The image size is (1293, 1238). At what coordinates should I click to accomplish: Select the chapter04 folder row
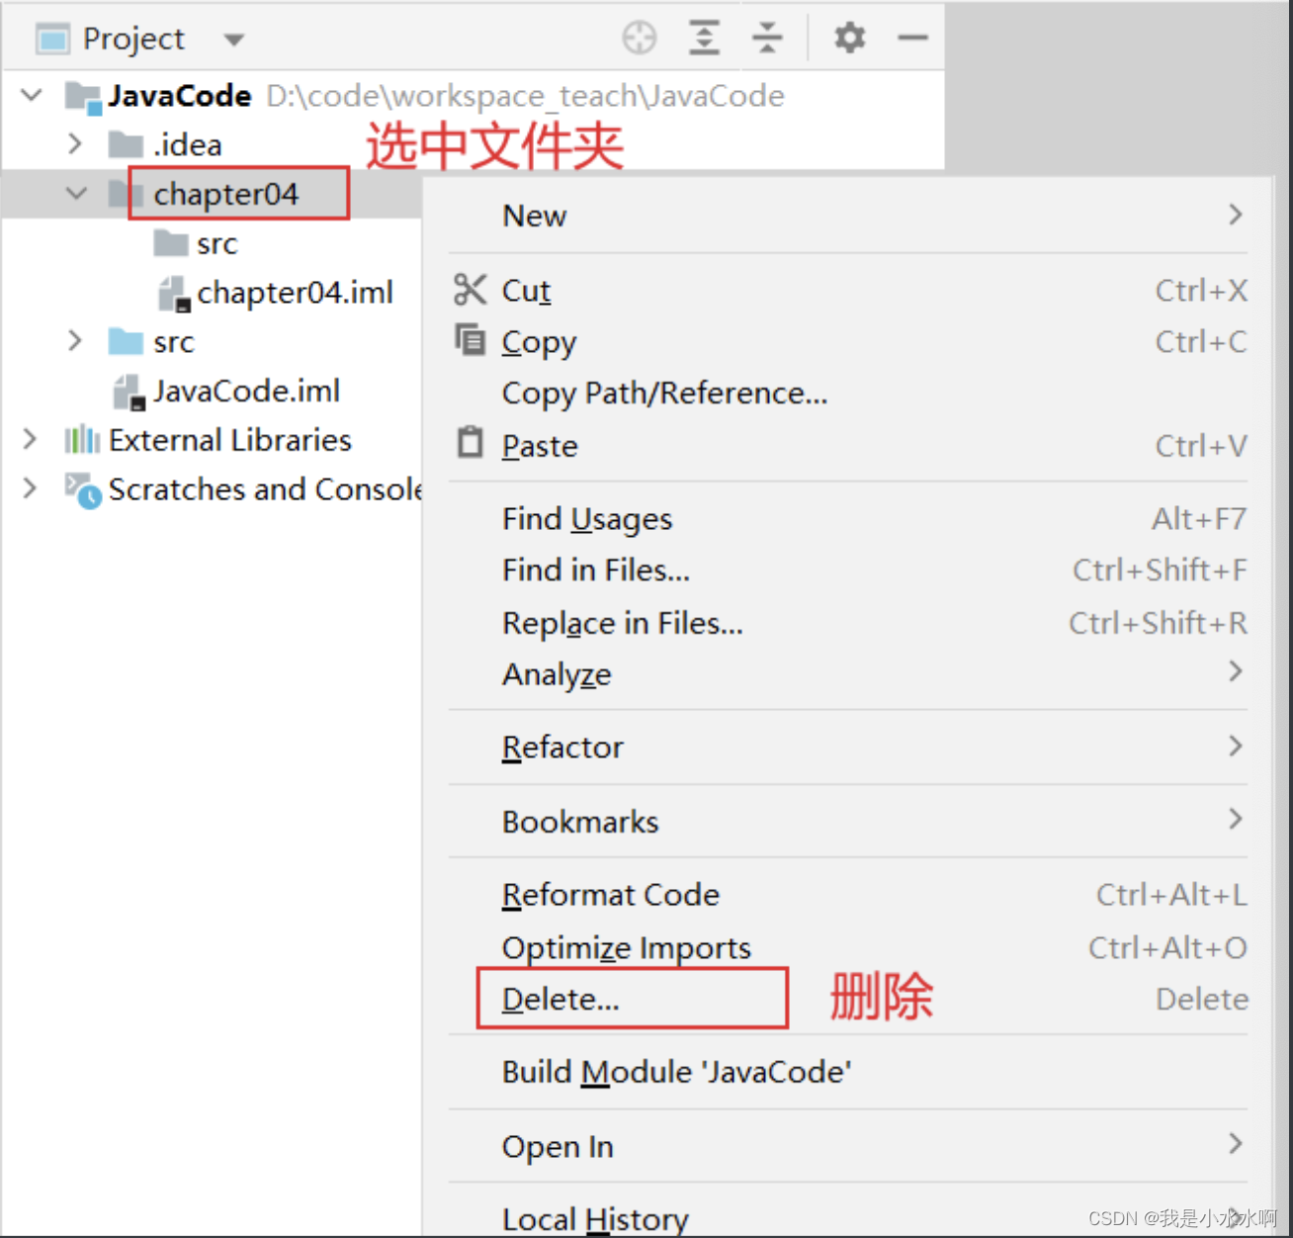point(213,194)
